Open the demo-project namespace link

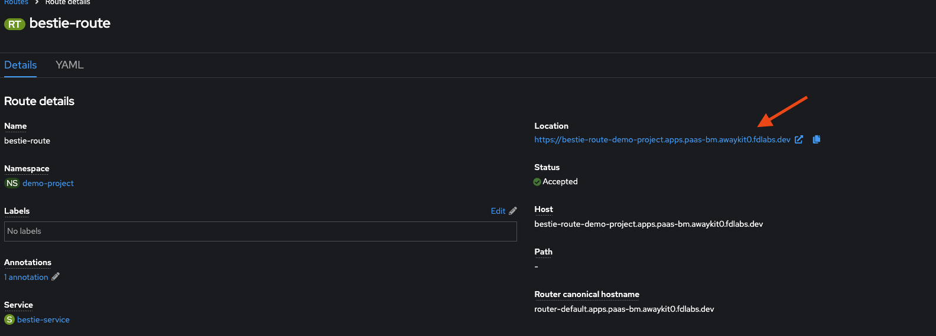(48, 183)
